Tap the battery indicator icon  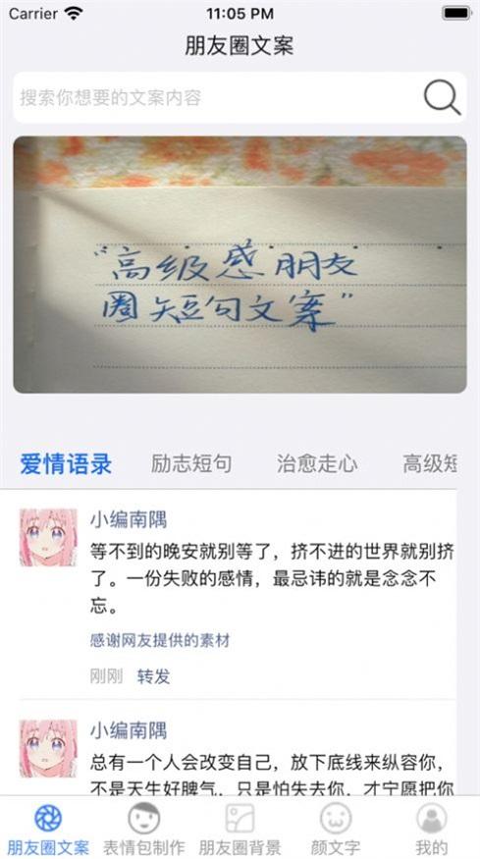(x=457, y=14)
